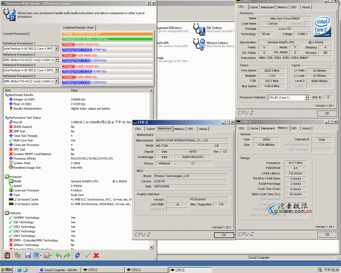Select the Performance Test Status row
The height and width of the screenshot is (273, 341).
(x=25, y=118)
